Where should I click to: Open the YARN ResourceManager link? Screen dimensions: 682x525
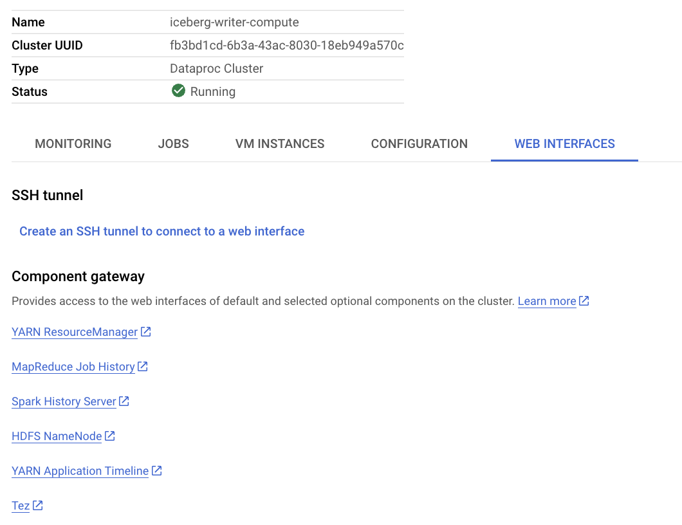tap(75, 333)
